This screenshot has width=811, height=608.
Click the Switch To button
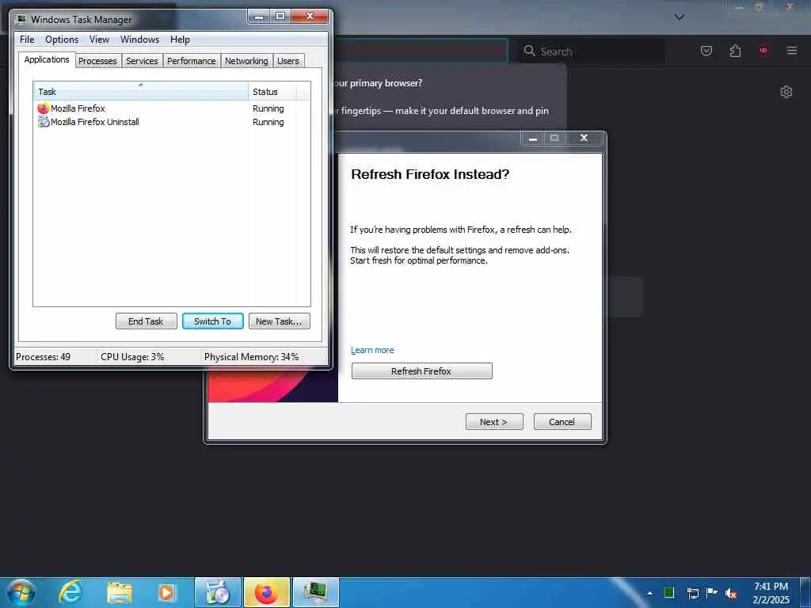[x=212, y=321]
